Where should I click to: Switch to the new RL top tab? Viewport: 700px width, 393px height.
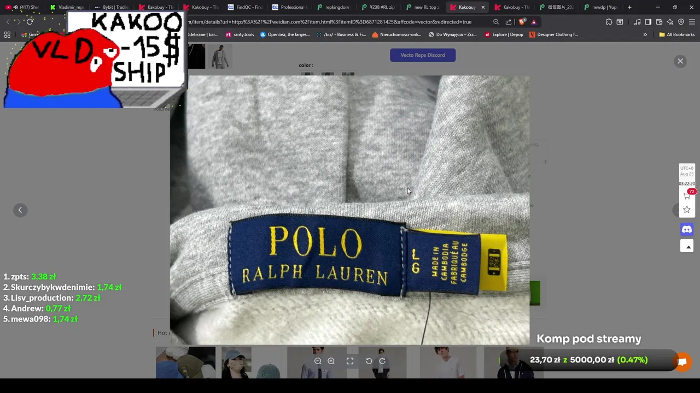[423, 7]
